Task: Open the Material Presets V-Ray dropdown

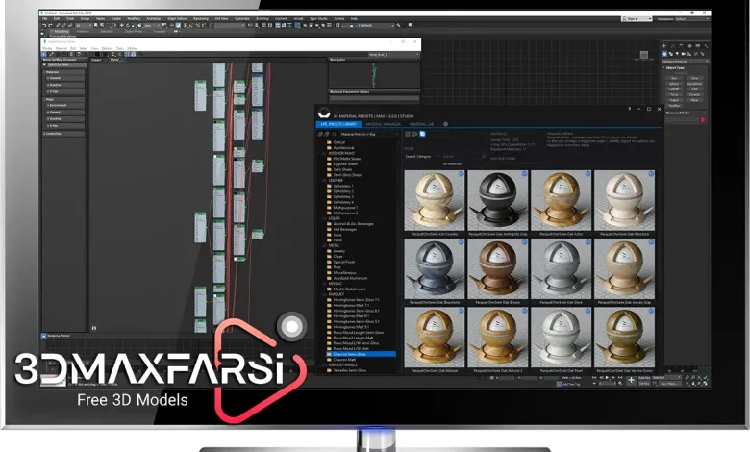Action: coord(369,134)
